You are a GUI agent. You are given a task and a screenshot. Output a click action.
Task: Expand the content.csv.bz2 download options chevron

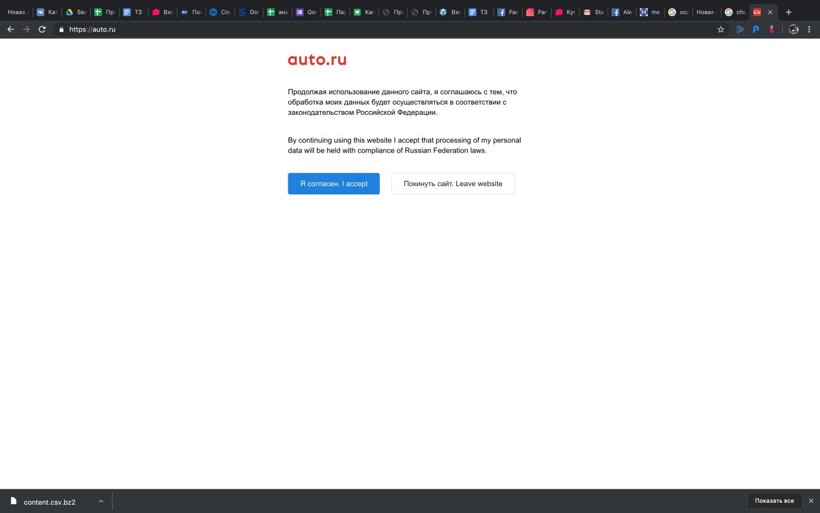(101, 501)
